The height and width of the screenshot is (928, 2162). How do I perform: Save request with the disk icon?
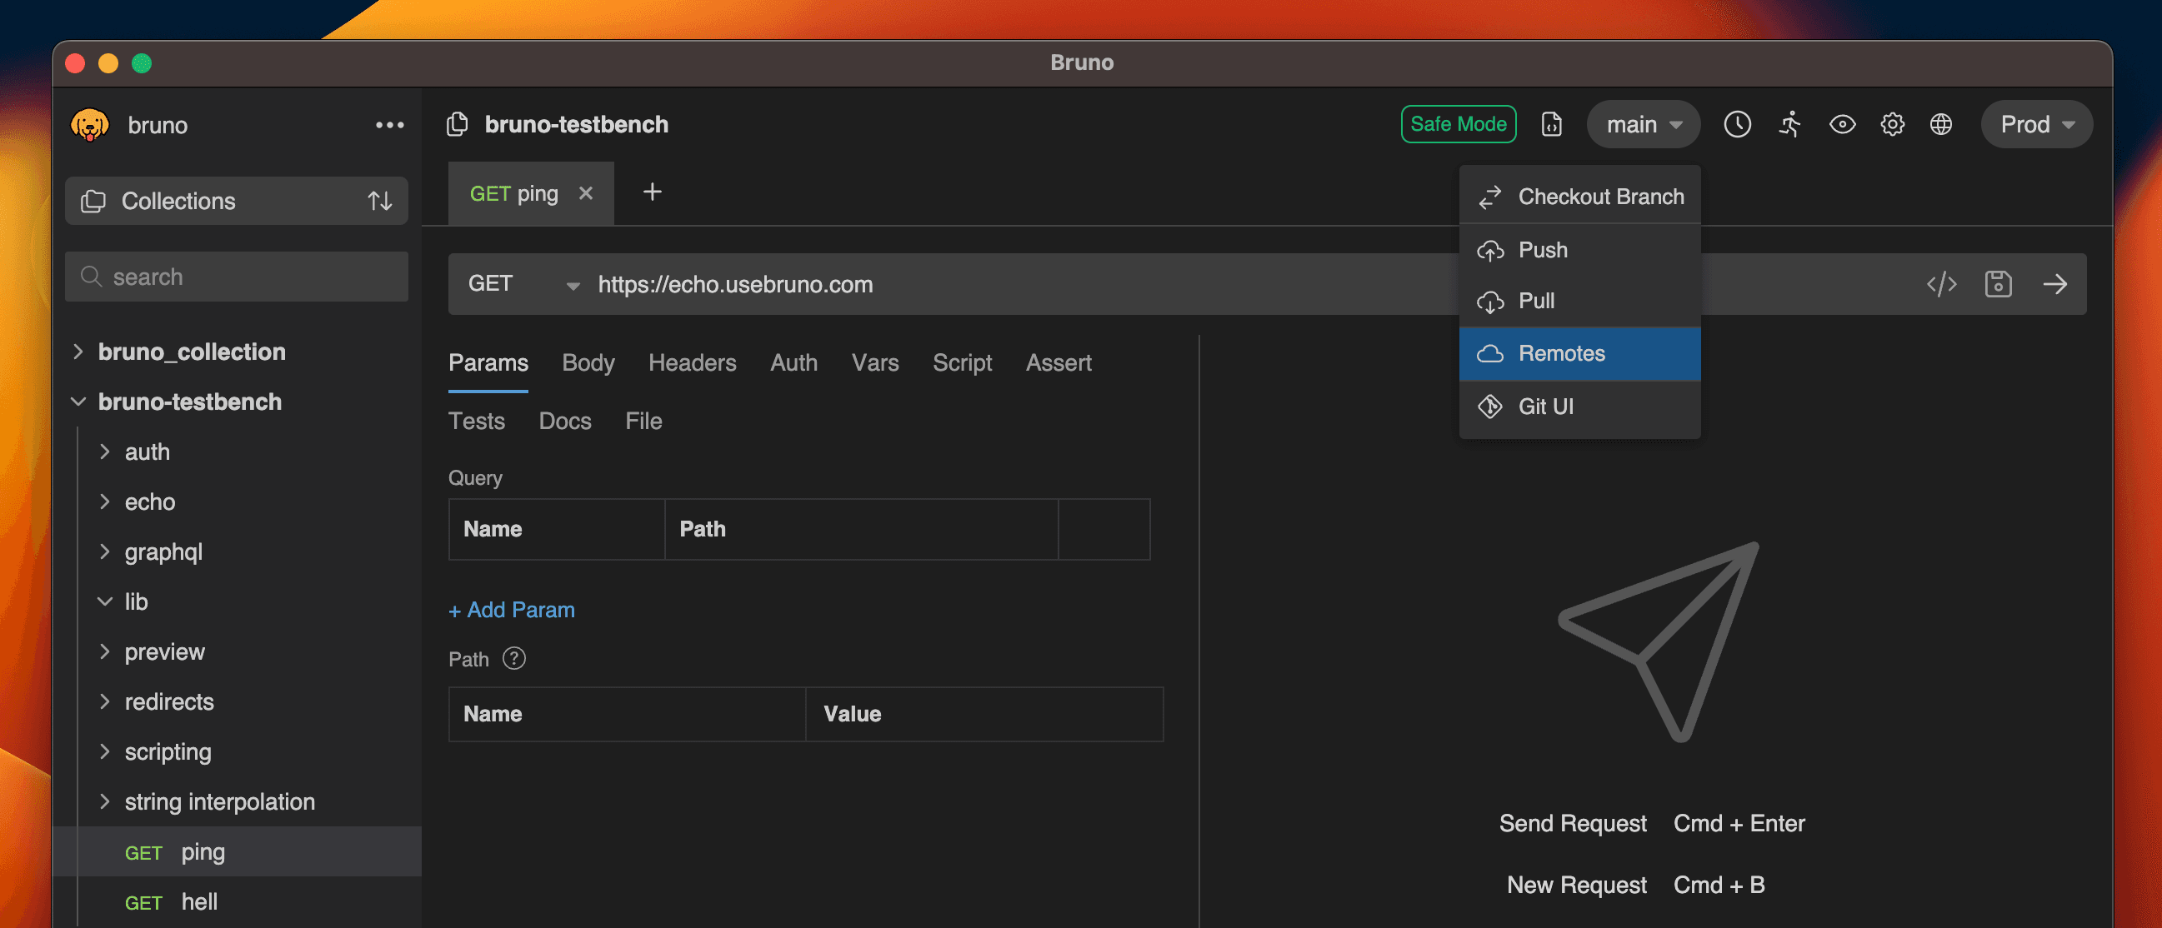(1998, 284)
